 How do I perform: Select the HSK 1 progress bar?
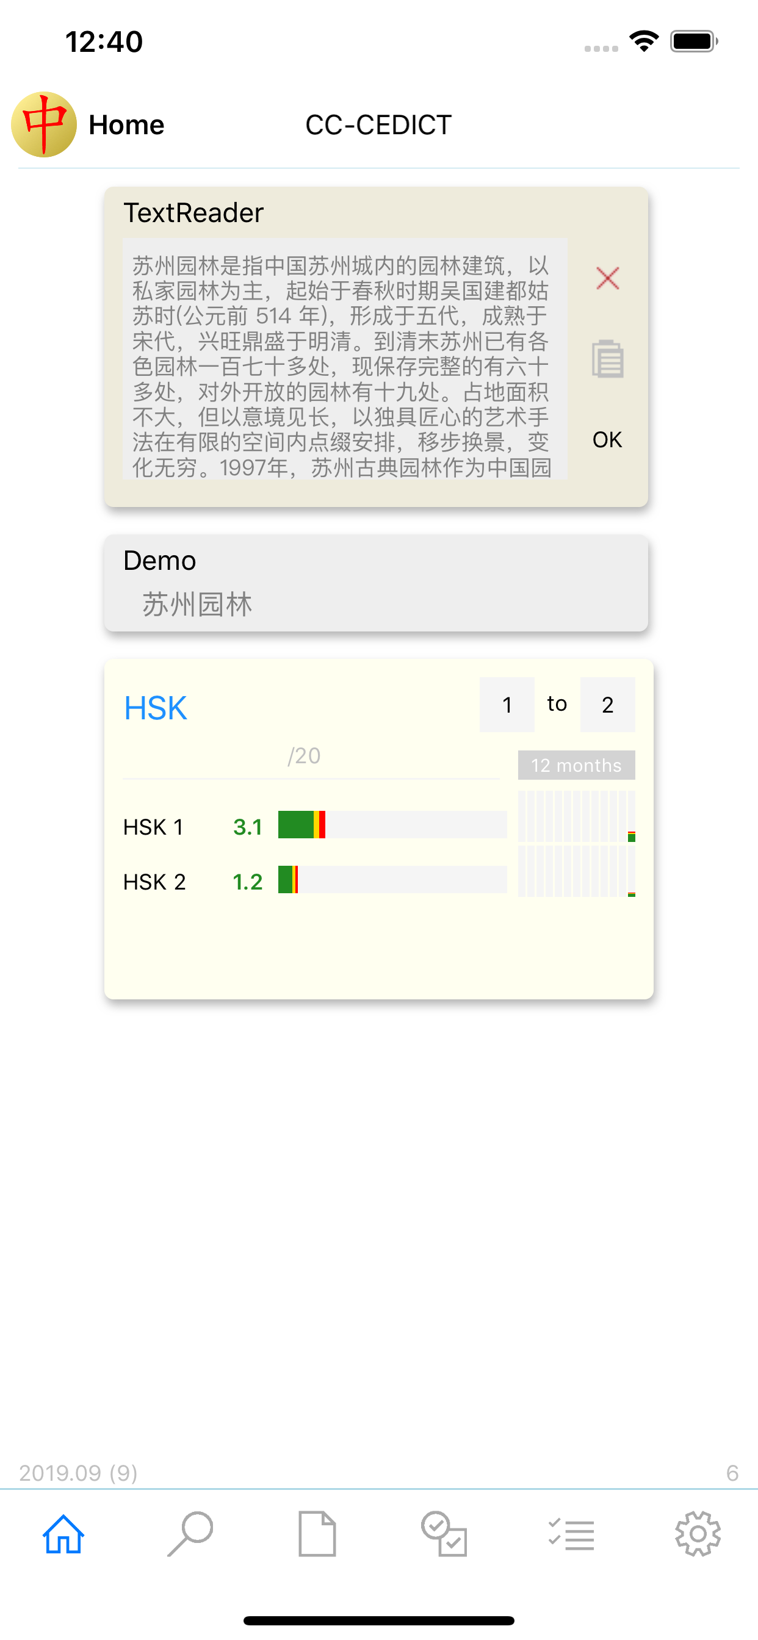point(392,825)
